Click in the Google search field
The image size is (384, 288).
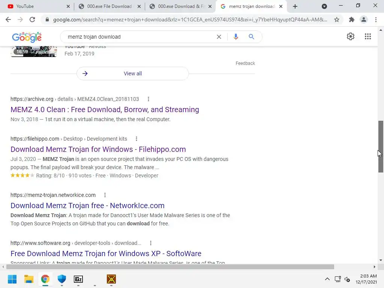[x=139, y=37]
